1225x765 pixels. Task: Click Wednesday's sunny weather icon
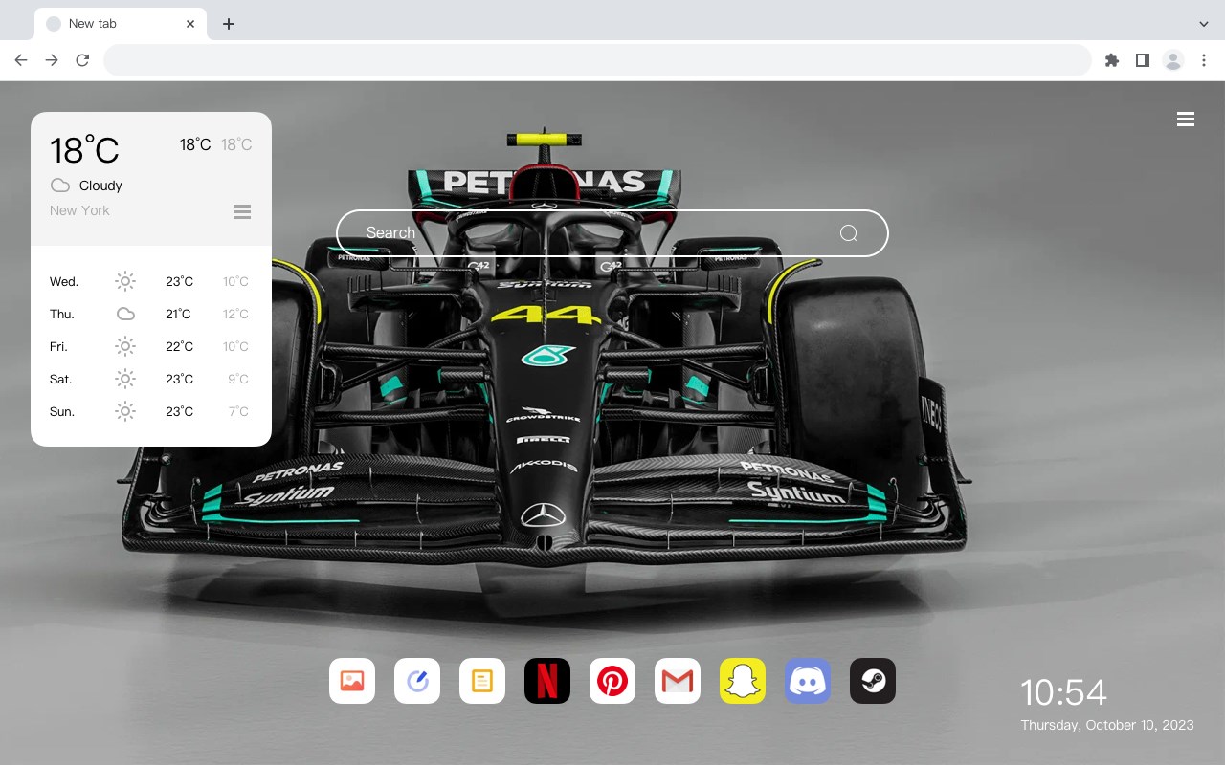(125, 281)
